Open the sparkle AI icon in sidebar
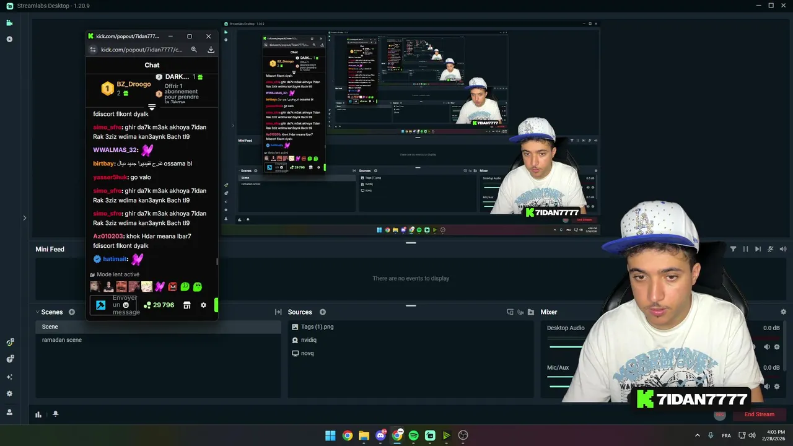The width and height of the screenshot is (793, 446). click(9, 377)
